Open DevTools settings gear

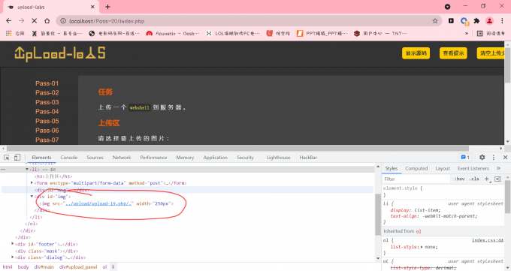point(482,158)
